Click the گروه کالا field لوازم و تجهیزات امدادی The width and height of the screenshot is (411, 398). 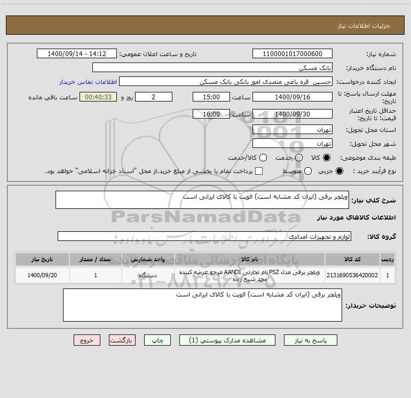tap(204, 236)
